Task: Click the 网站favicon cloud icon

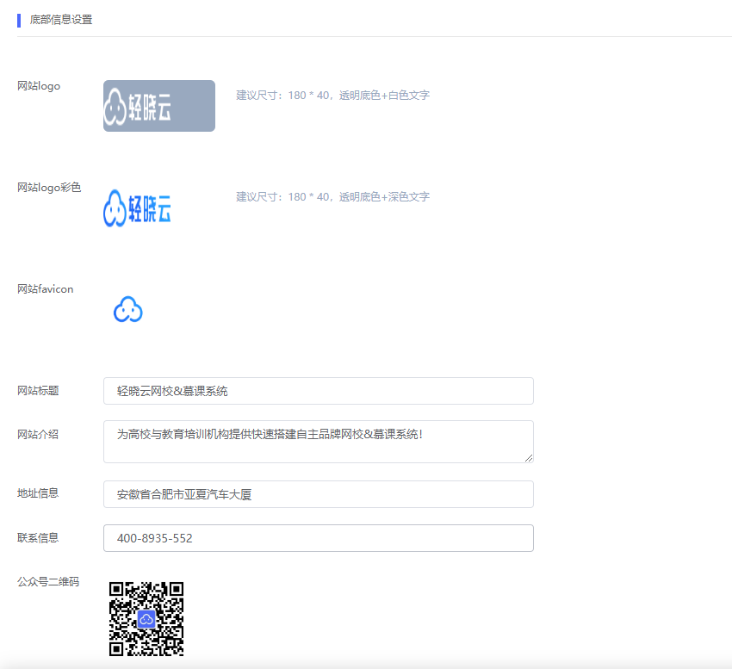Action: [x=128, y=309]
